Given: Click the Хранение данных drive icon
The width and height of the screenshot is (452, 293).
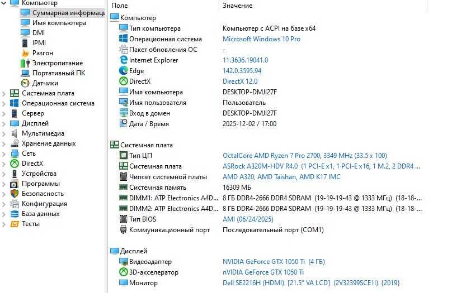Looking at the screenshot, I should click(15, 143).
